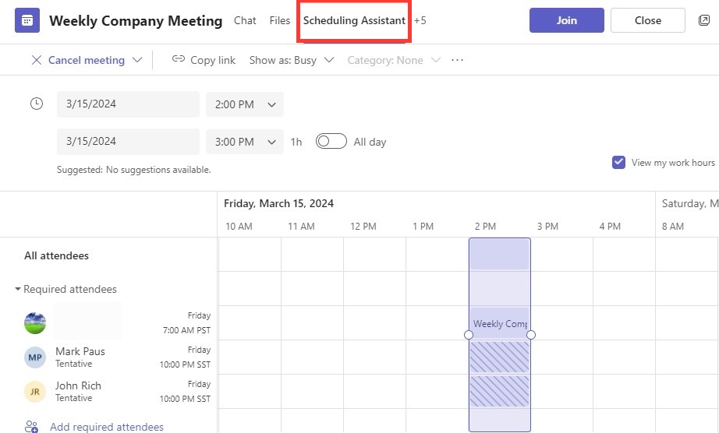Click the chain link icon

[x=179, y=58]
